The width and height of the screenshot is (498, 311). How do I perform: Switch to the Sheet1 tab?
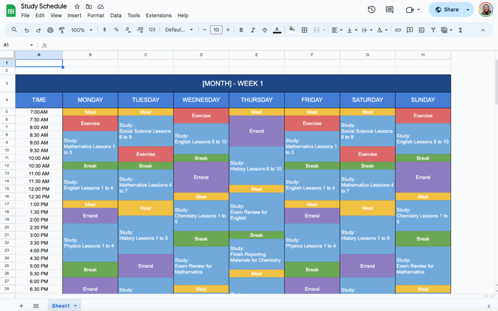pos(61,306)
